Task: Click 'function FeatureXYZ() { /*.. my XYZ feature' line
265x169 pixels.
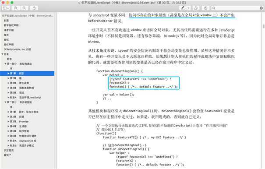Action: [x=145, y=137]
